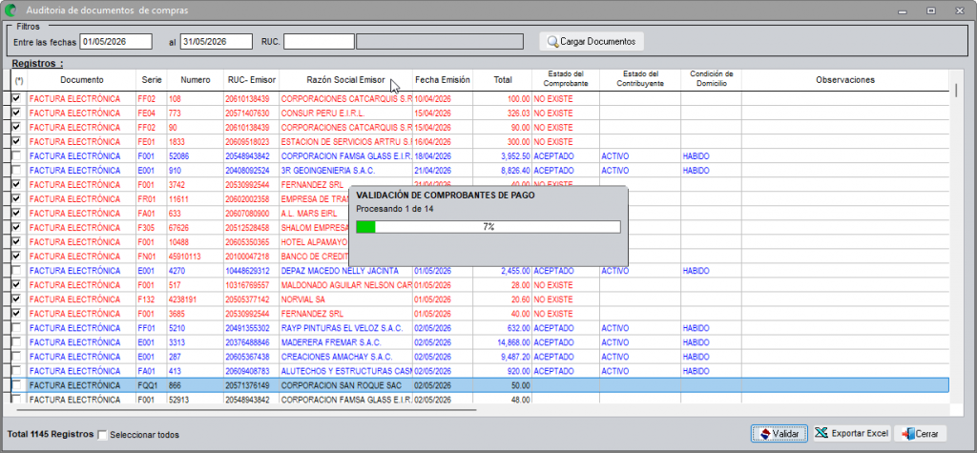
Task: Click the 7% validation progress bar
Action: pos(488,227)
